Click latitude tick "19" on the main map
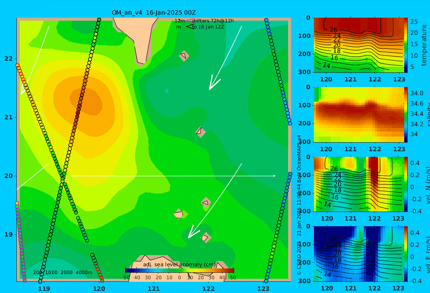Screen dimensions: 430x293 [9, 234]
